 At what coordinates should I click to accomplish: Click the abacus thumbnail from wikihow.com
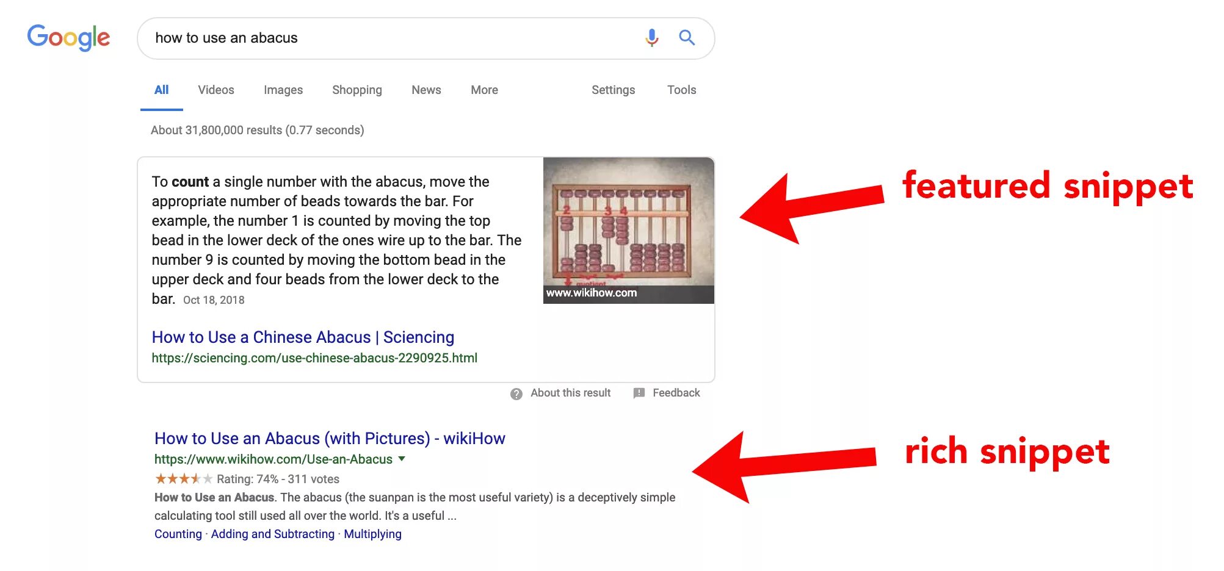[x=629, y=231]
